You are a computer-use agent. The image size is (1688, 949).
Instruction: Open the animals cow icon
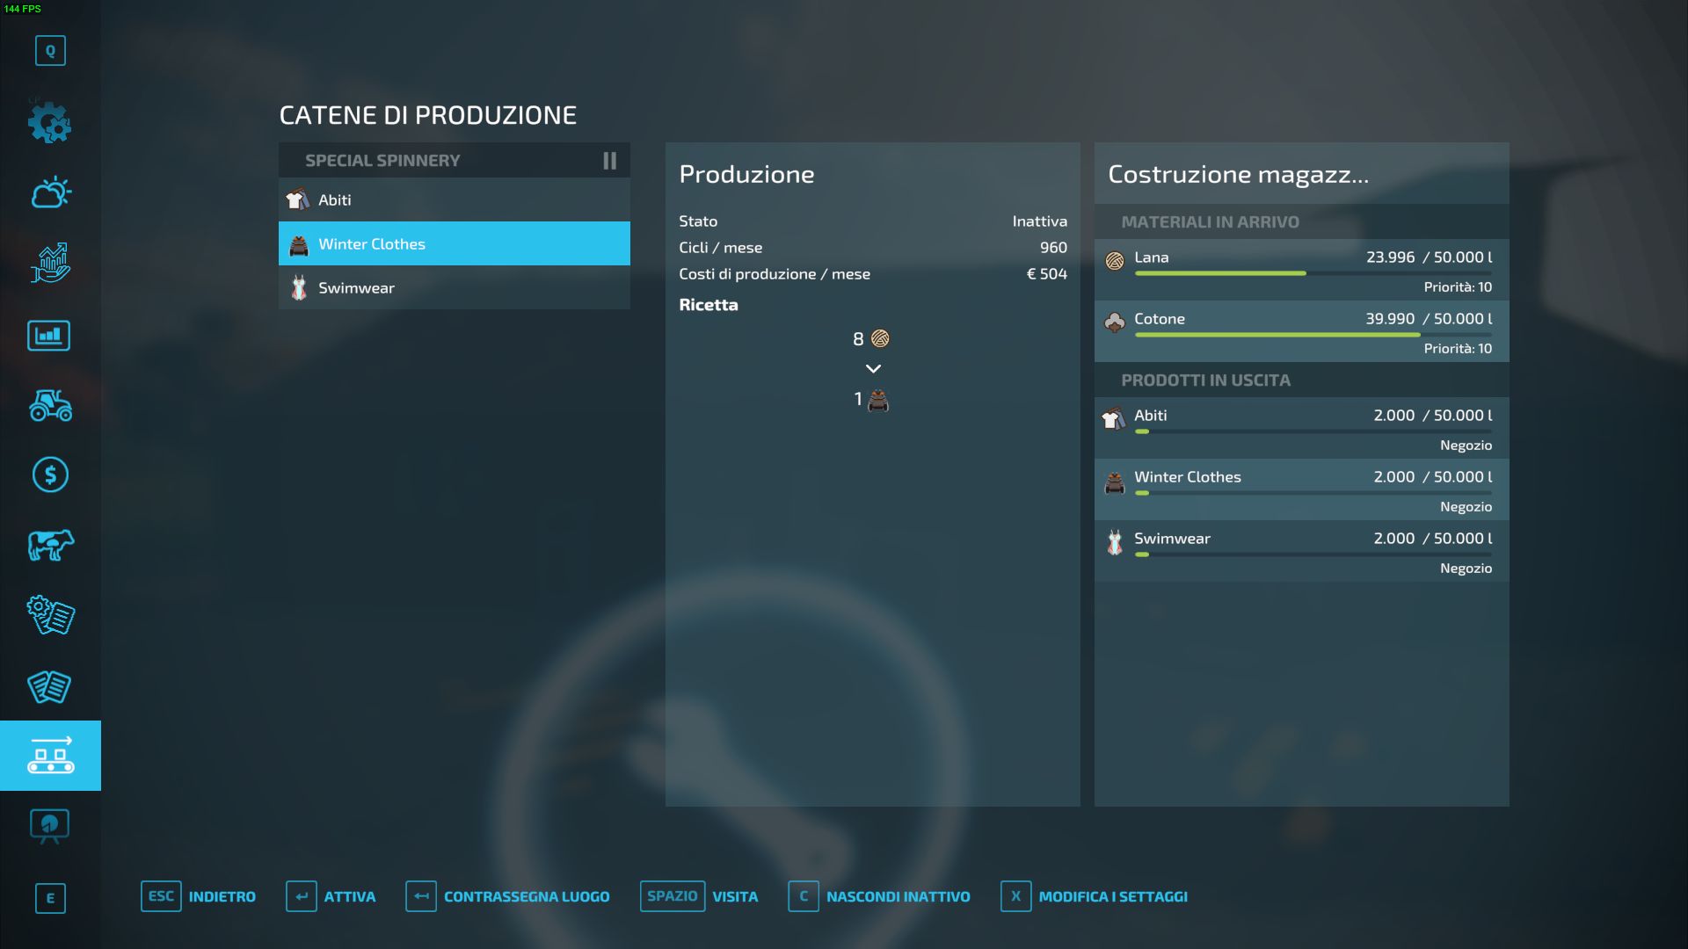[x=50, y=546]
